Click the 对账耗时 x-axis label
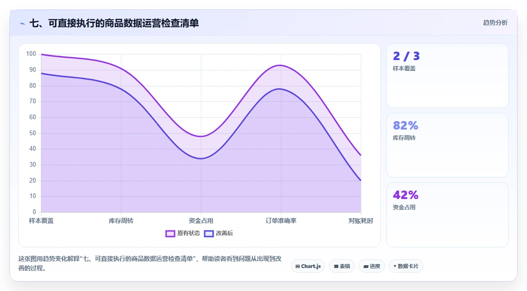The width and height of the screenshot is (527, 291). point(360,221)
